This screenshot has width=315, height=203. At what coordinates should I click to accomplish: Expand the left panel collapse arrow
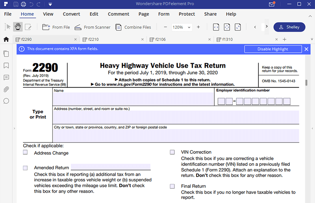click(x=14, y=128)
